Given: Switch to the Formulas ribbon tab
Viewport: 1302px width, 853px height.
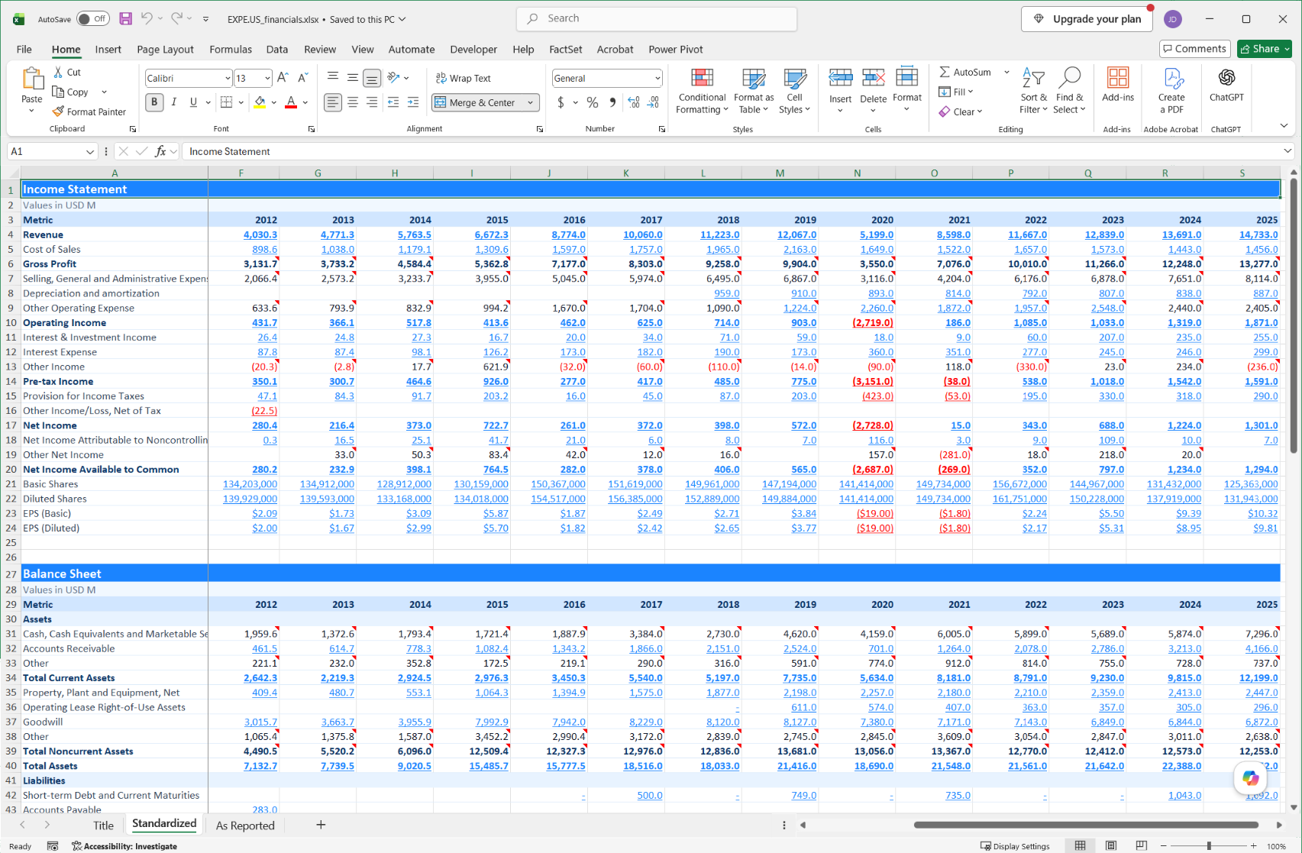Looking at the screenshot, I should [231, 49].
